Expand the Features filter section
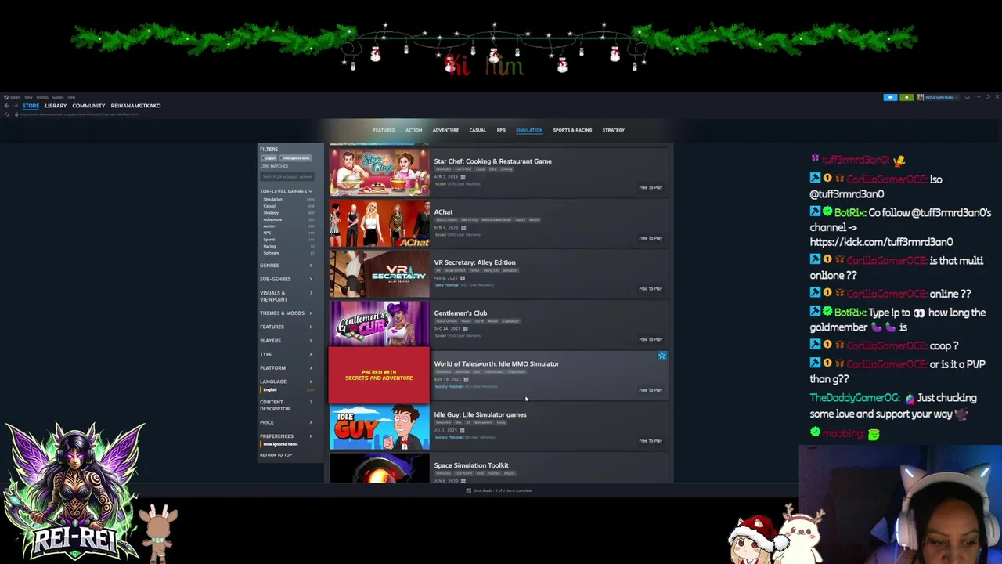The width and height of the screenshot is (1002, 564). (287, 327)
